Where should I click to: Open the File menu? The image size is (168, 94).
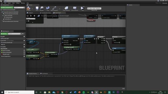pyautogui.click(x=2, y=3)
